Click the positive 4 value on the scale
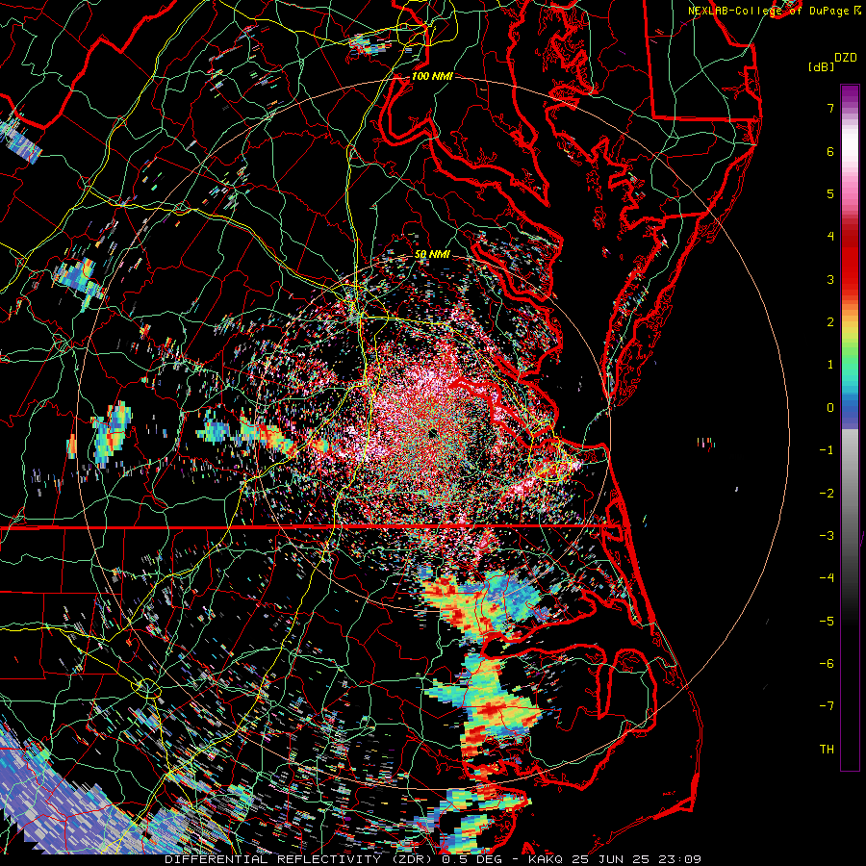 (830, 237)
